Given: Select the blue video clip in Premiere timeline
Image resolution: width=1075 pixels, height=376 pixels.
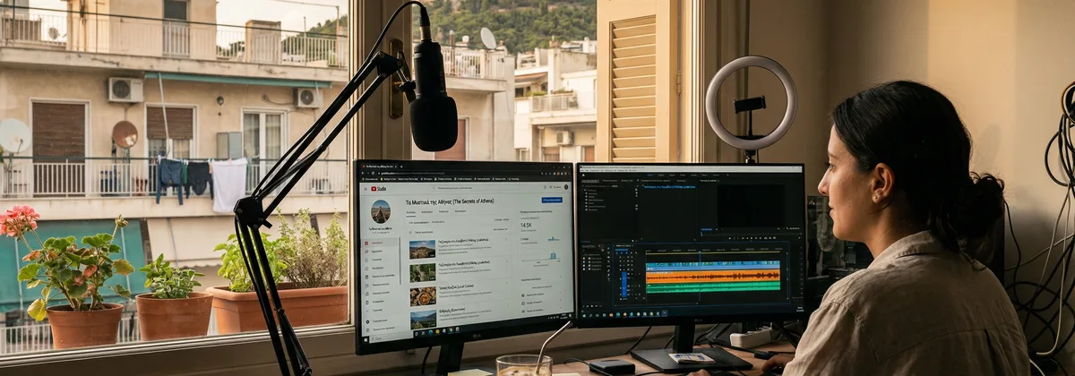Looking at the screenshot, I should tap(713, 265).
